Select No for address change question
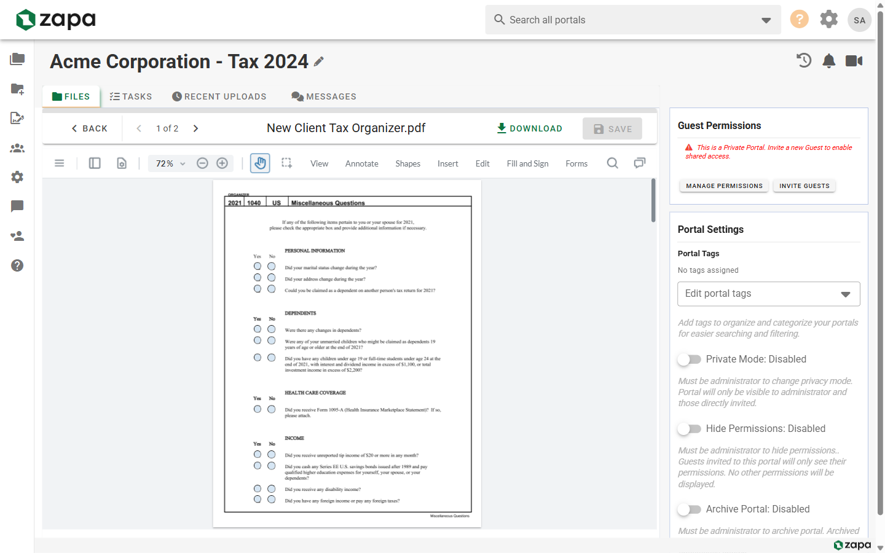885x553 pixels. pyautogui.click(x=271, y=278)
